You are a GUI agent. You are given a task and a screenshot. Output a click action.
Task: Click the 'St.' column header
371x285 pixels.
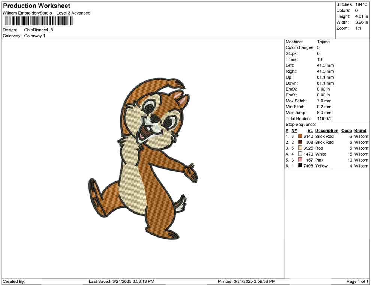tap(310, 130)
